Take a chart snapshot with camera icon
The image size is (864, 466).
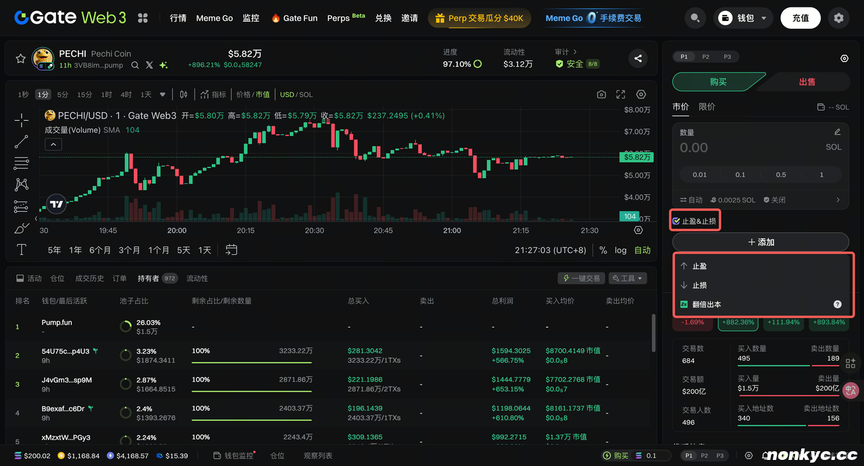click(601, 94)
